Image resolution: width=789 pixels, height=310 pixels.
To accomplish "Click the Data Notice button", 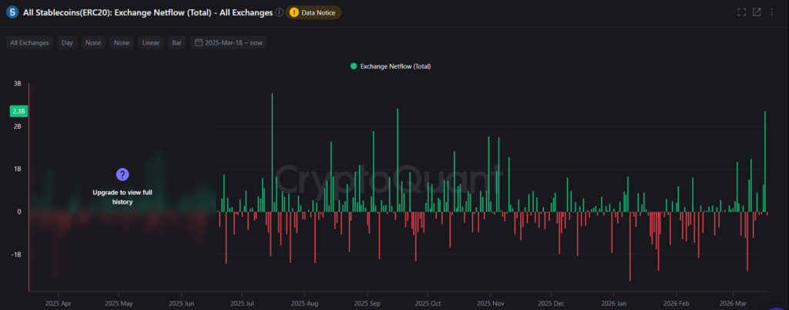I will click(318, 12).
